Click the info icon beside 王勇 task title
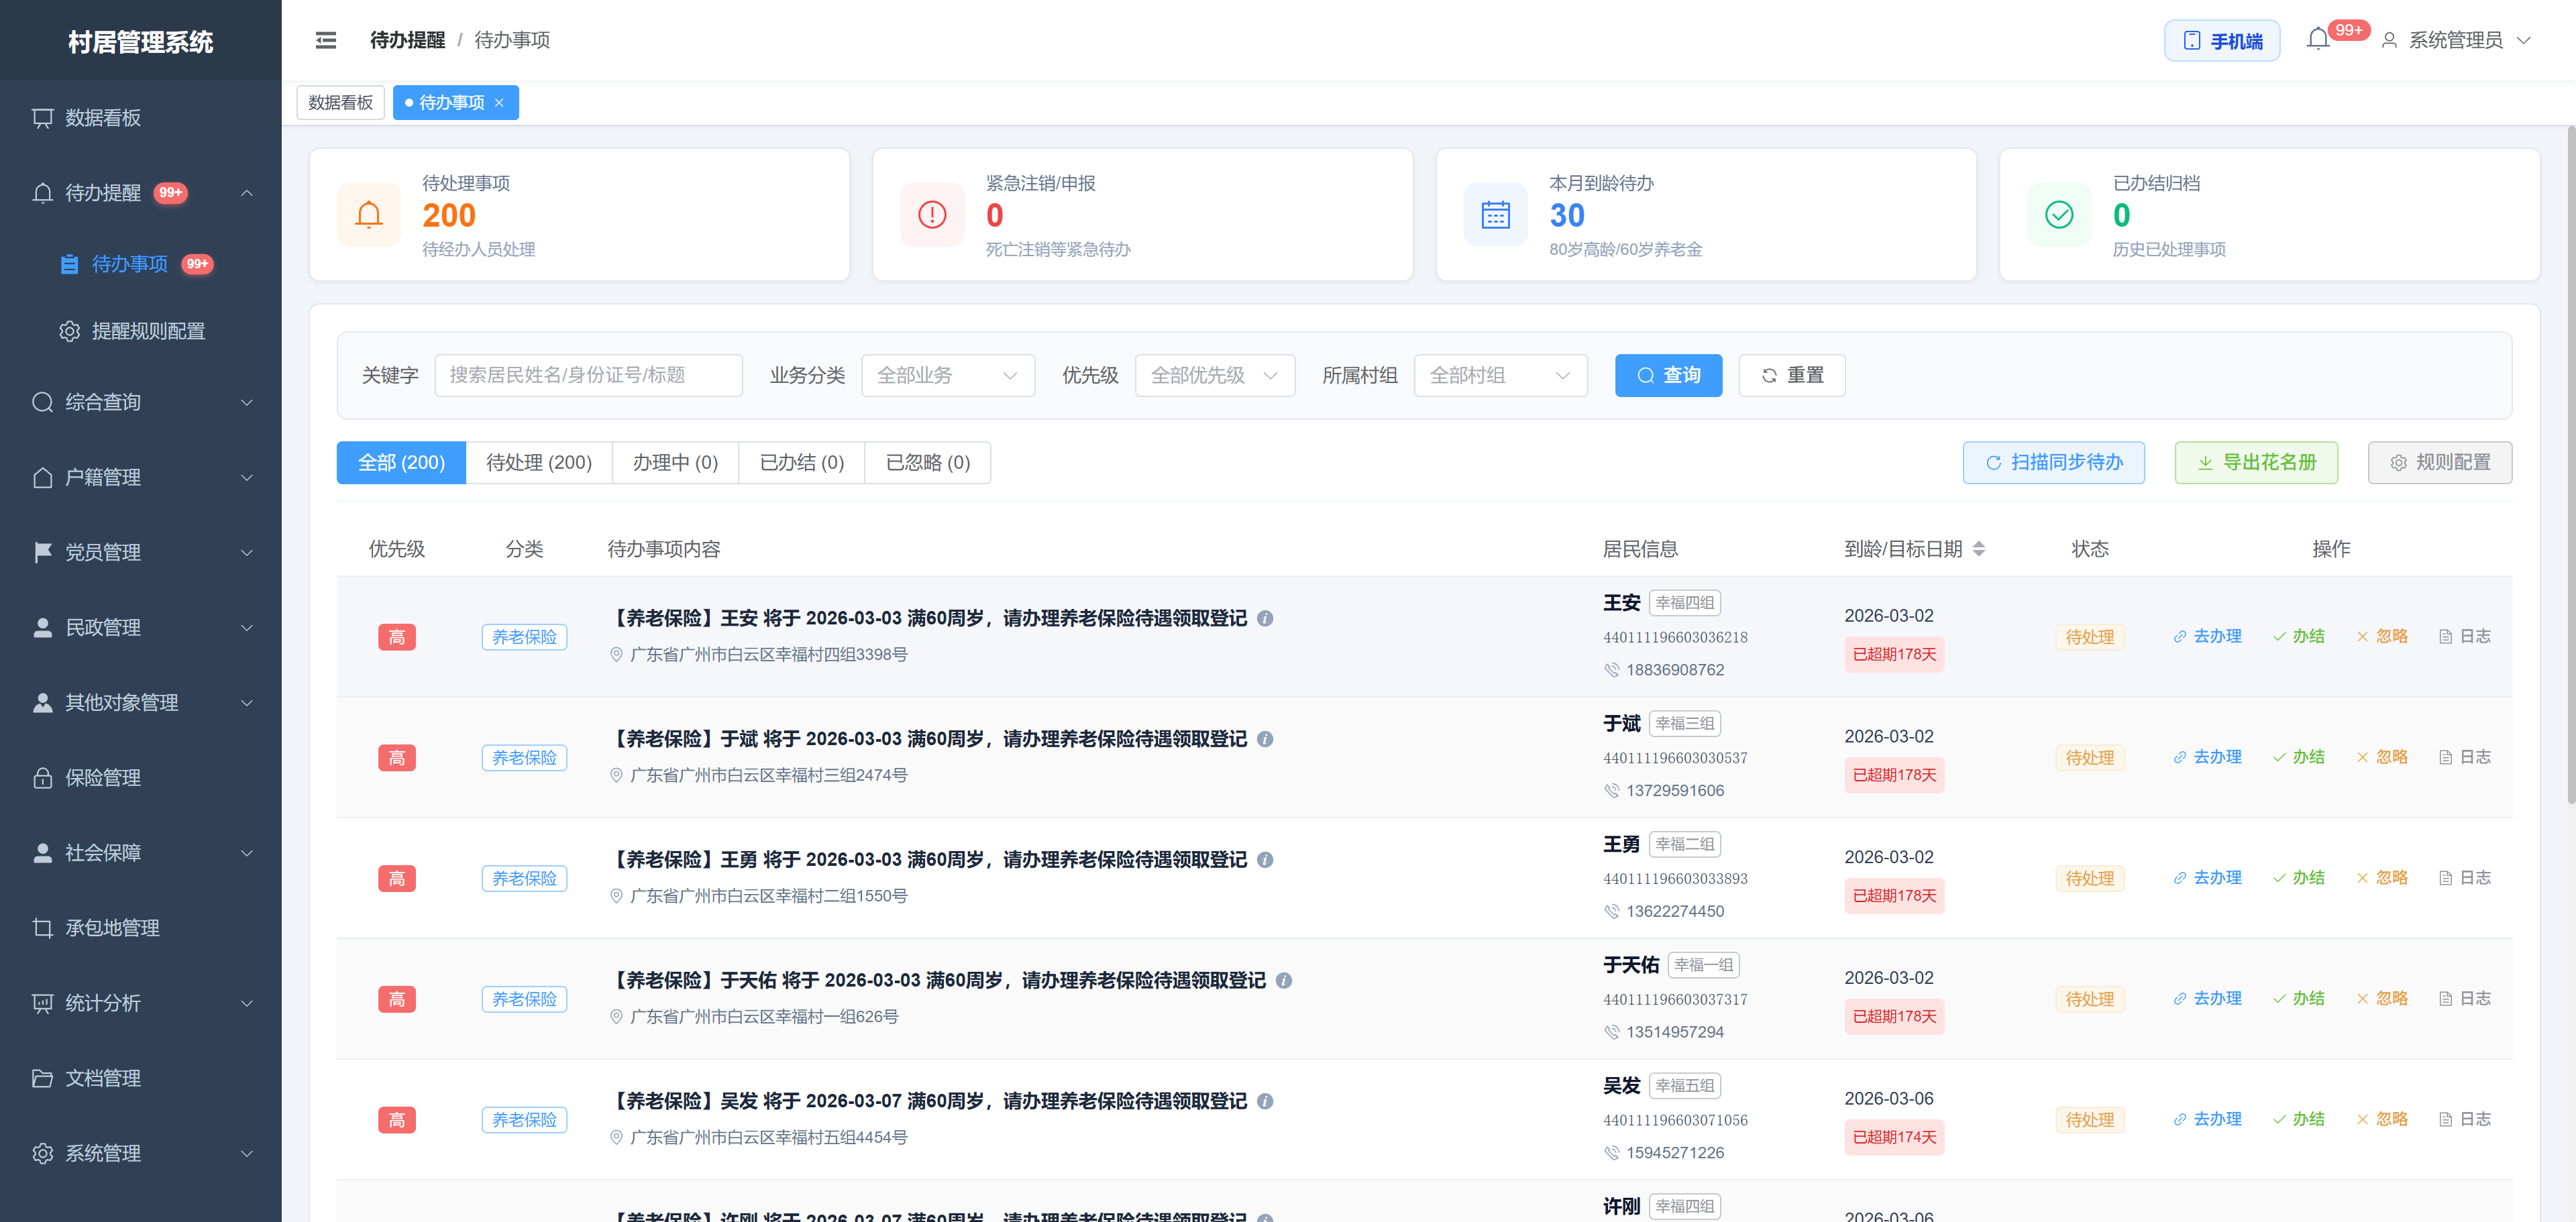2576x1222 pixels. [x=1265, y=860]
